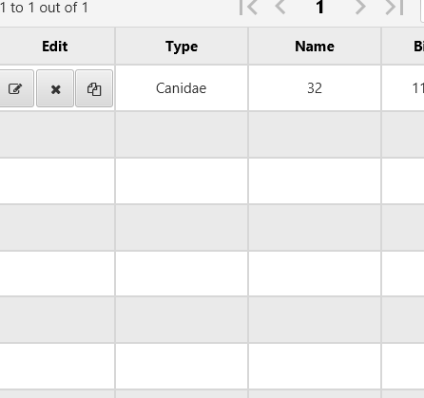
Task: Click empty Edit cell in third row
Action: tap(57, 180)
